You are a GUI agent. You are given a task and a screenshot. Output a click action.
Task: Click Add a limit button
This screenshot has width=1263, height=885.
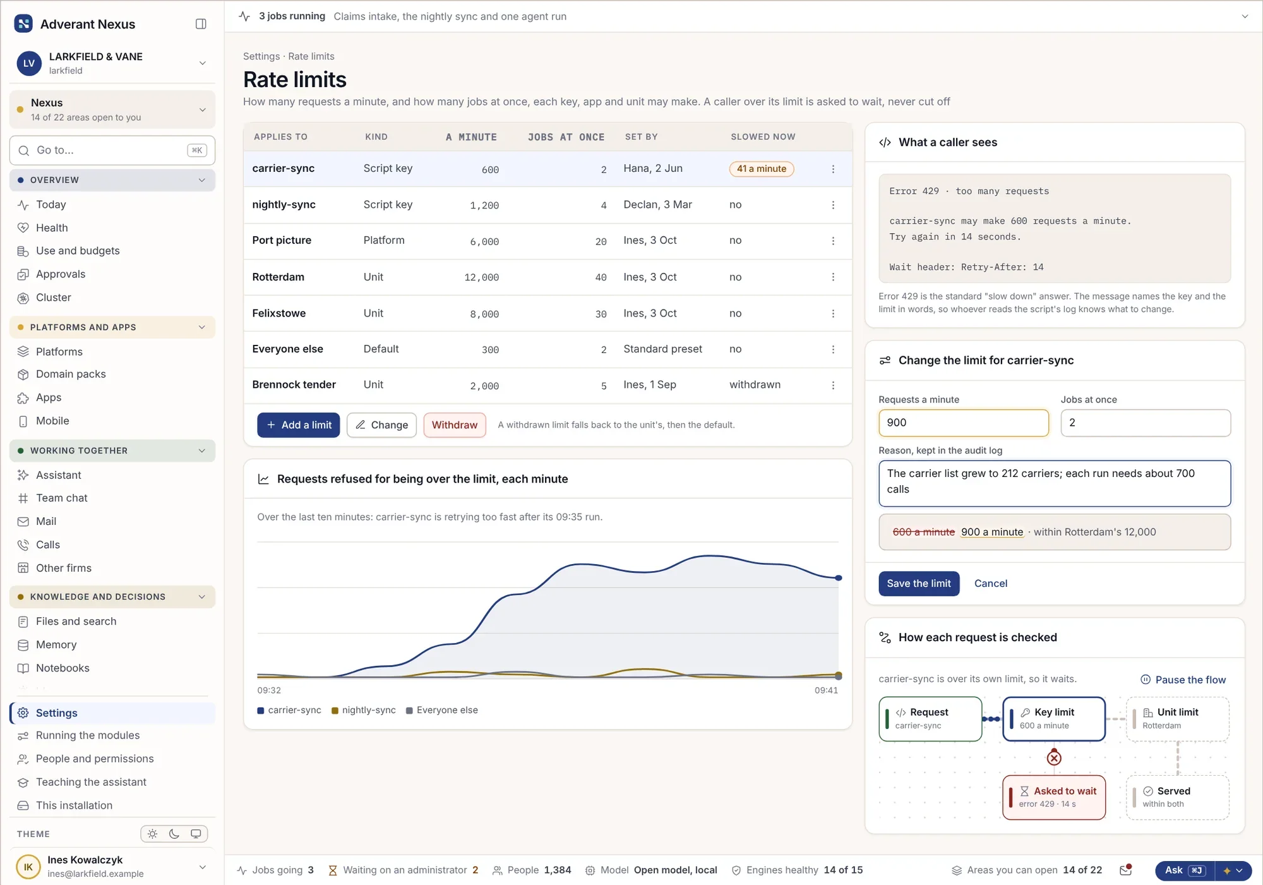coord(299,425)
